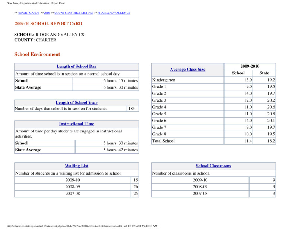
Task: Select the School Environment section heading
Action: (x=37, y=54)
